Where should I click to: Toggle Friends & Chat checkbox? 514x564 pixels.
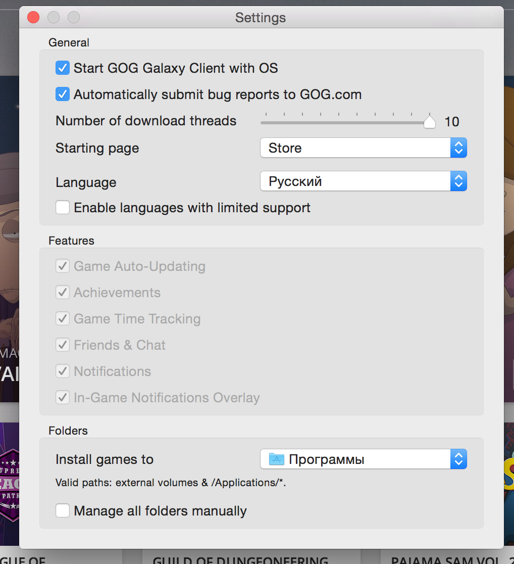click(63, 345)
